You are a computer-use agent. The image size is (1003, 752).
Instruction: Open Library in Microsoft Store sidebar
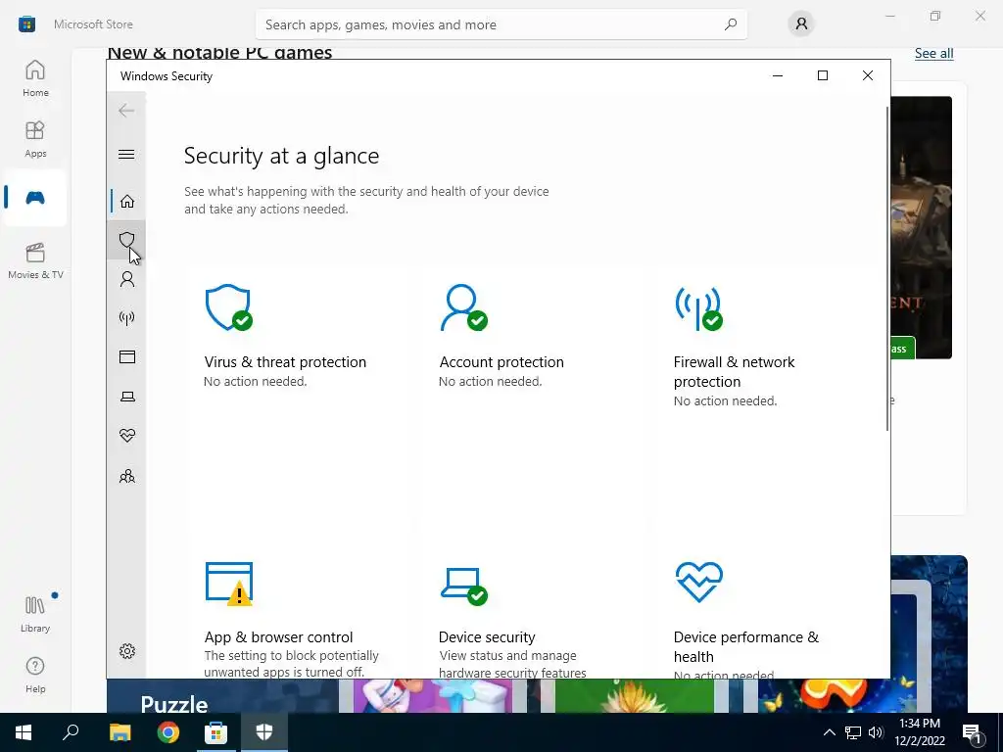point(35,614)
